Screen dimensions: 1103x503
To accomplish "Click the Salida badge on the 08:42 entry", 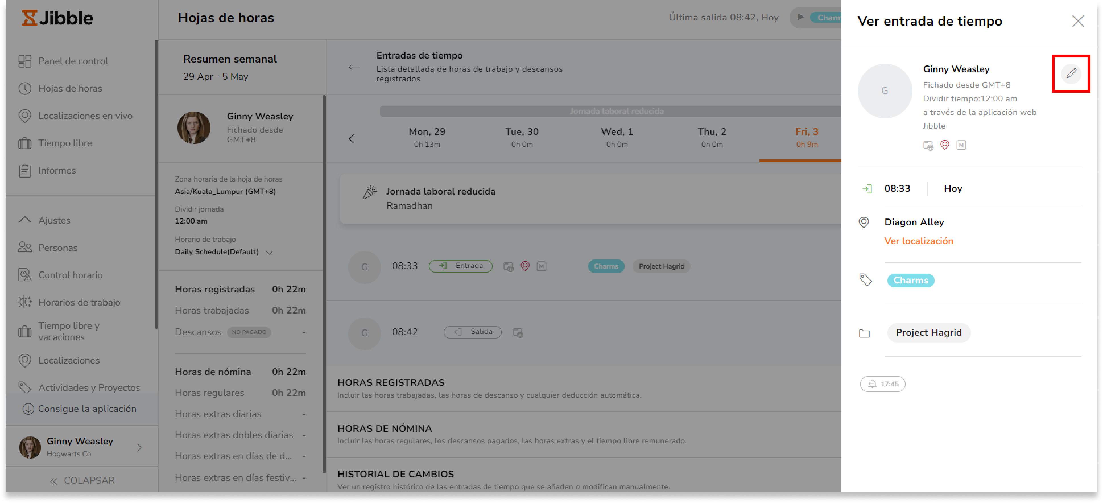I will pyautogui.click(x=472, y=332).
